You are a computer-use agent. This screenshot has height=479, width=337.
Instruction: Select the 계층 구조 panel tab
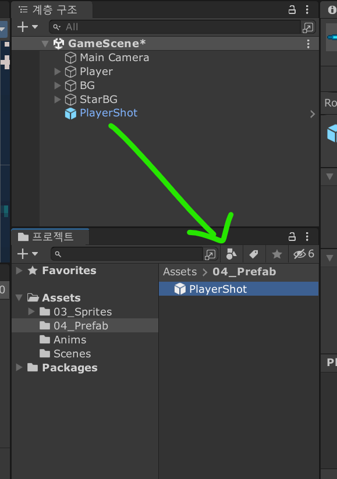click(52, 10)
